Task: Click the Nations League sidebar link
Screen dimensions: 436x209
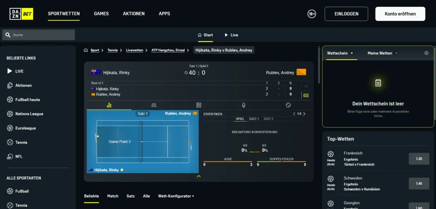Action: coord(29,114)
